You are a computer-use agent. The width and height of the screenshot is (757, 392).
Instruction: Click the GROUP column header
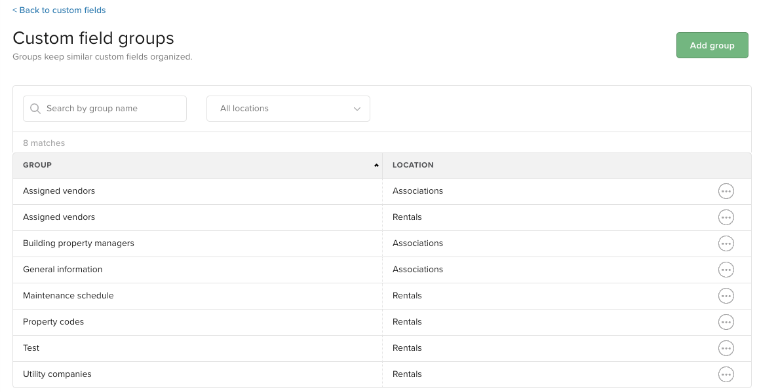pos(37,165)
